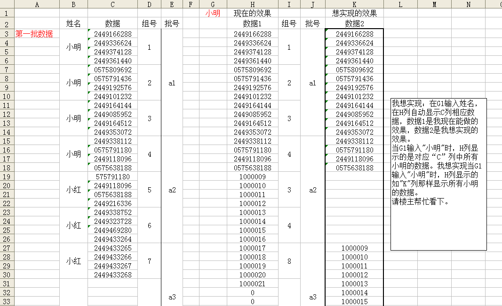
Task: Click the 数据2 header cell
Action: point(354,23)
